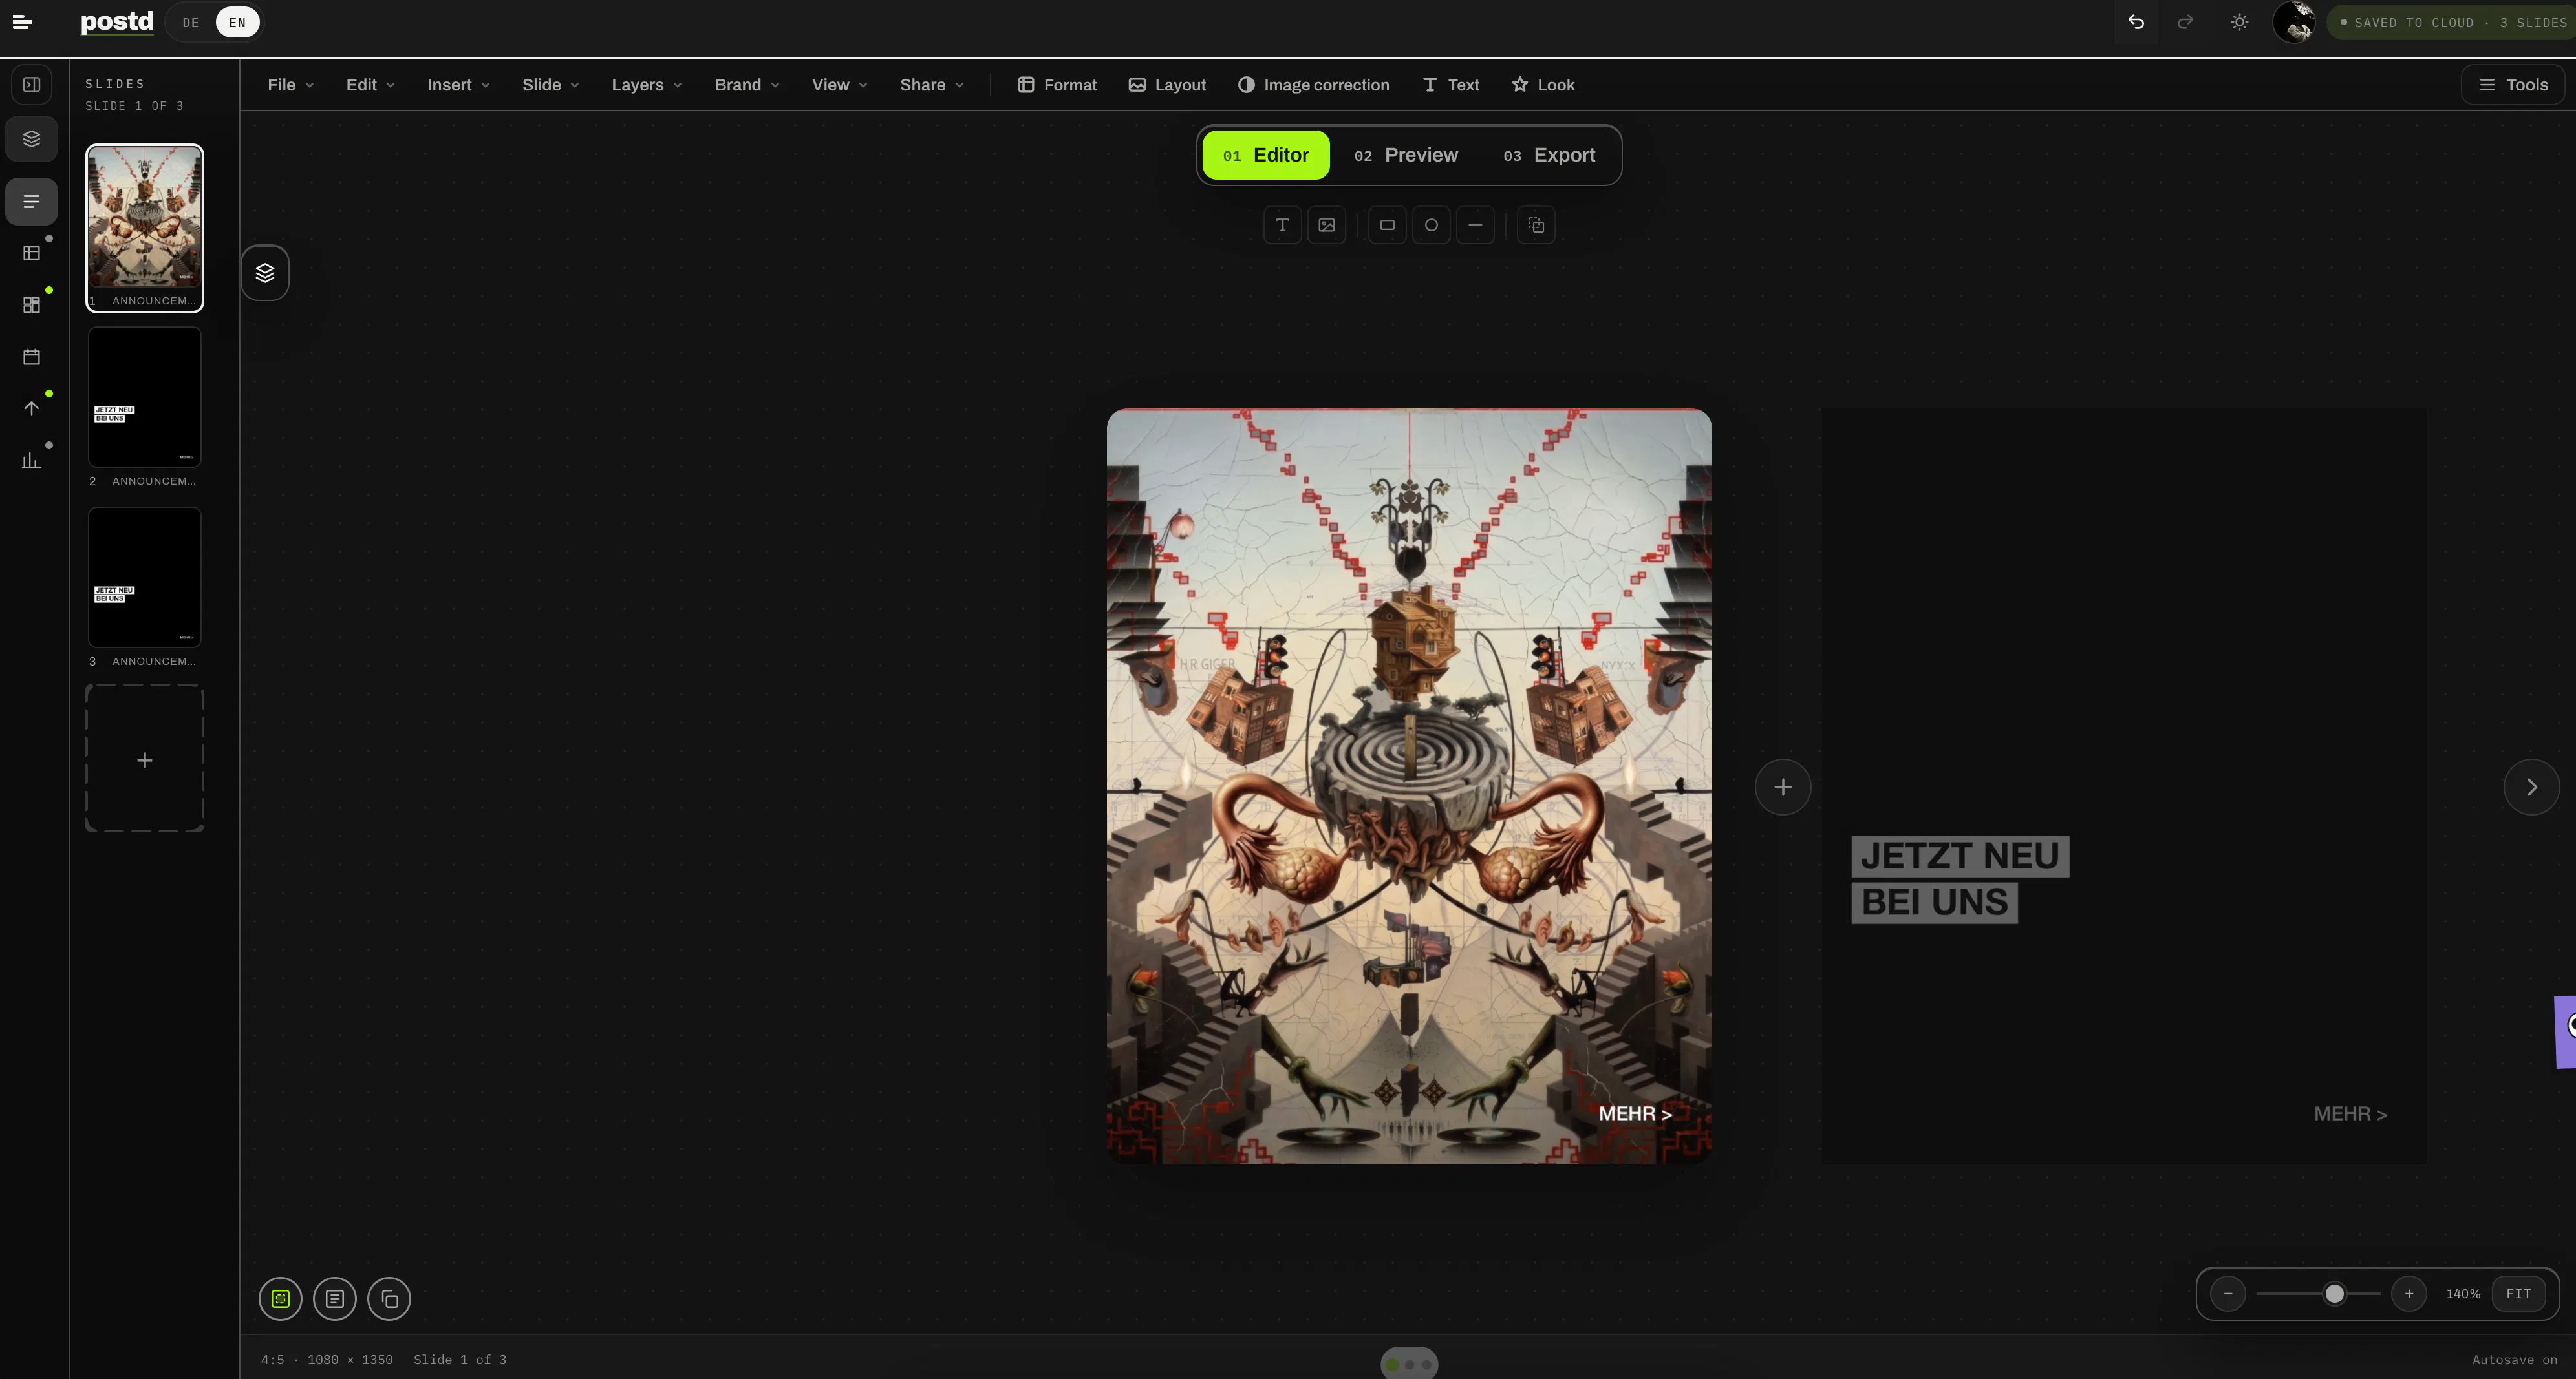Select the line tool in the canvas toolbar
The width and height of the screenshot is (2576, 1379).
point(1475,225)
